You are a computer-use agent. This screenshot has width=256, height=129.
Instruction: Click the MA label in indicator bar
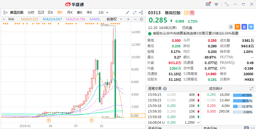[11, 19]
